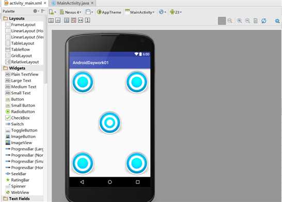Open the Palette settings gear menu
The height and width of the screenshot is (202, 282).
click(36, 11)
